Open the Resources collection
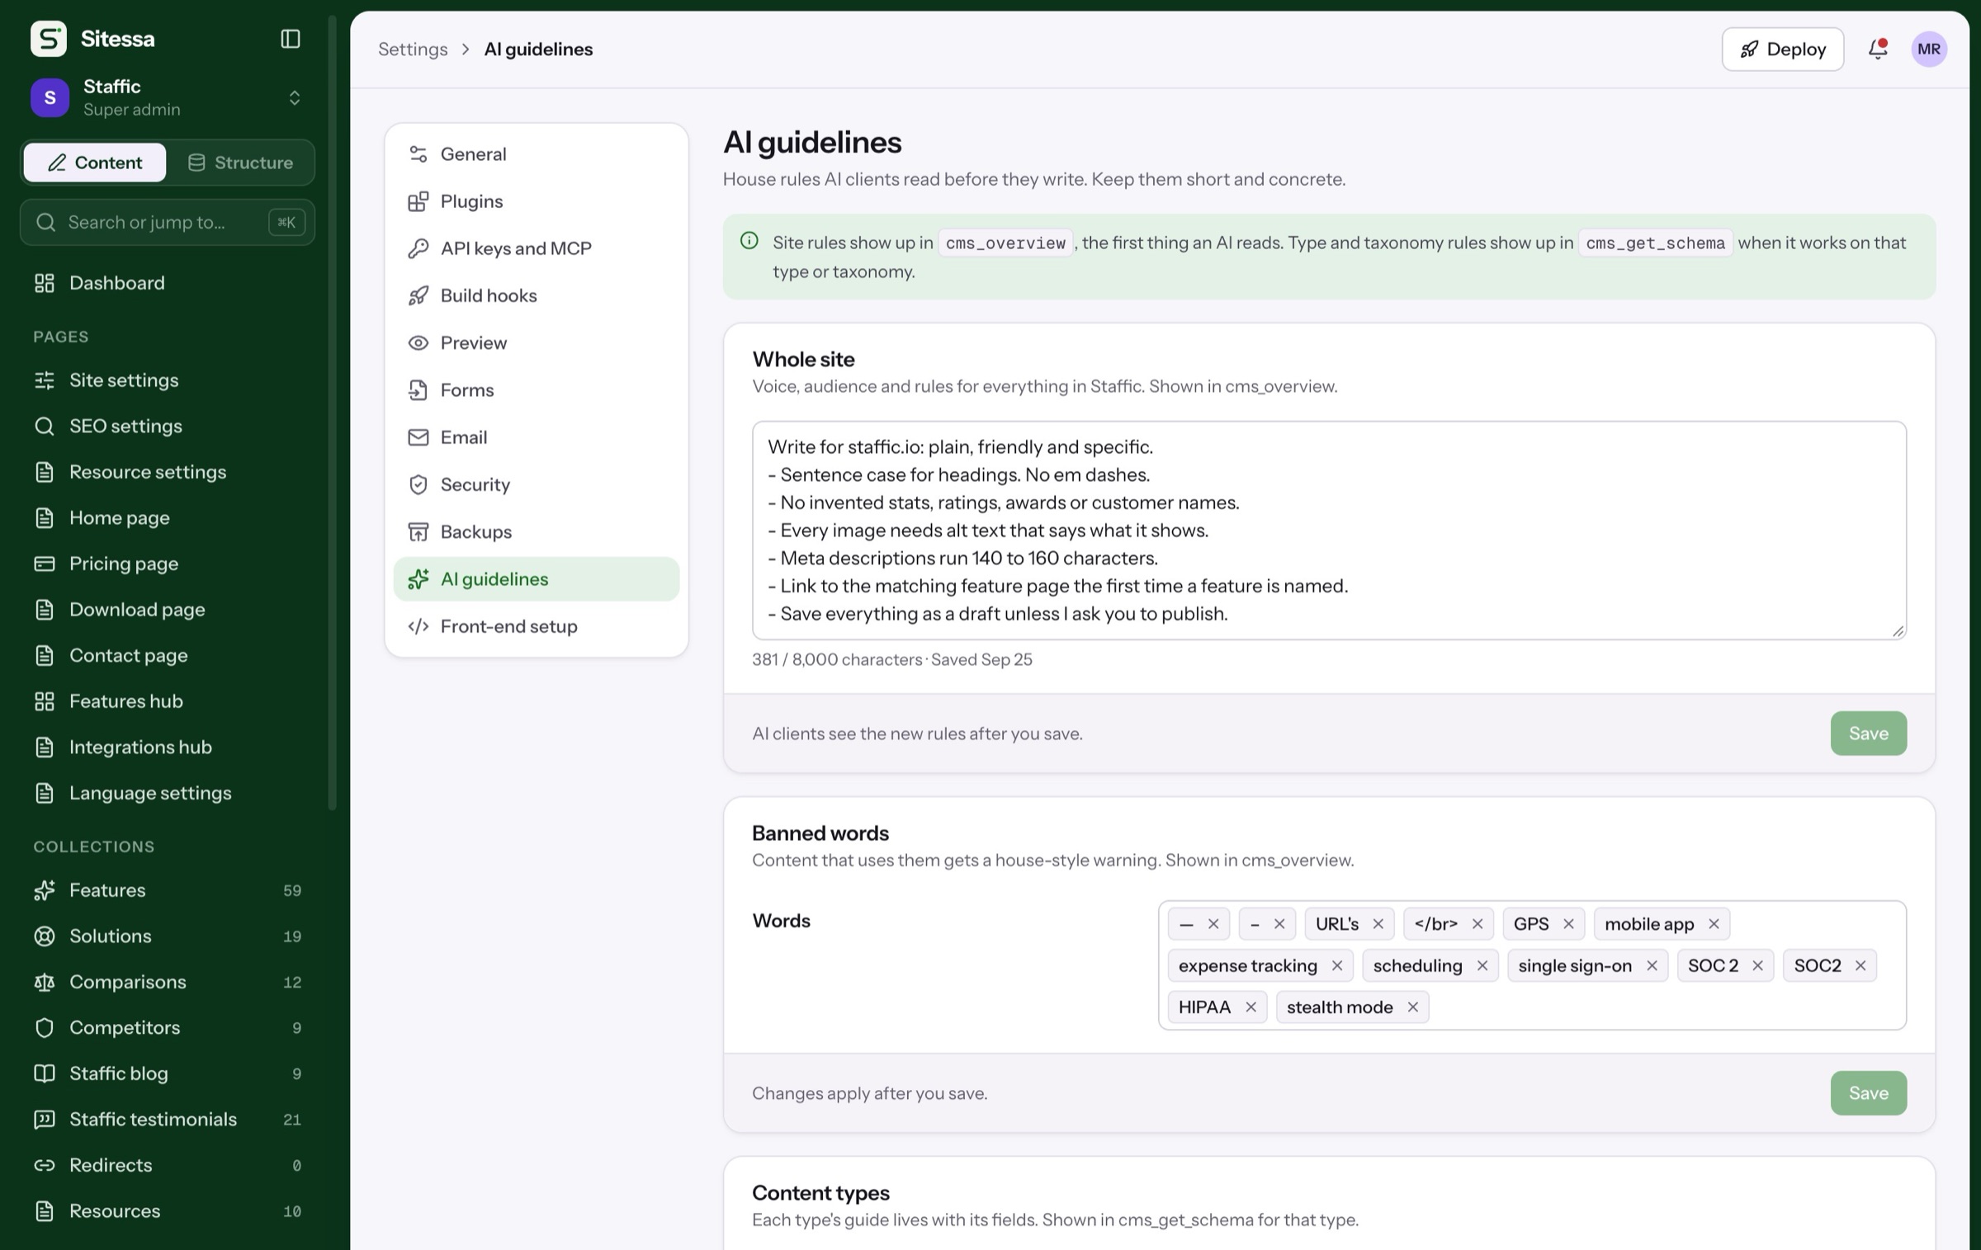Viewport: 1981px width, 1250px height. tap(168, 1211)
